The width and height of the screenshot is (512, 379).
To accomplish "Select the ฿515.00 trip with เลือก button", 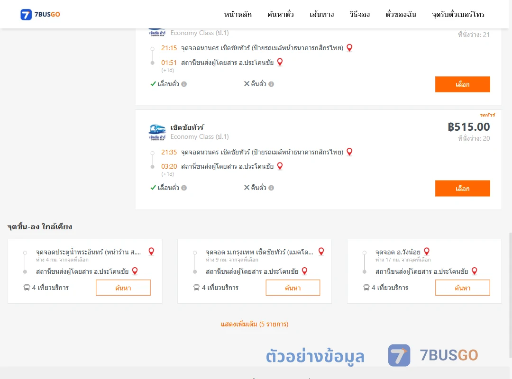I will click(x=462, y=189).
